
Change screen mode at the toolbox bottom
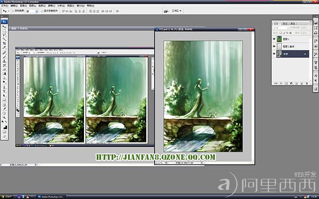(x=4, y=137)
